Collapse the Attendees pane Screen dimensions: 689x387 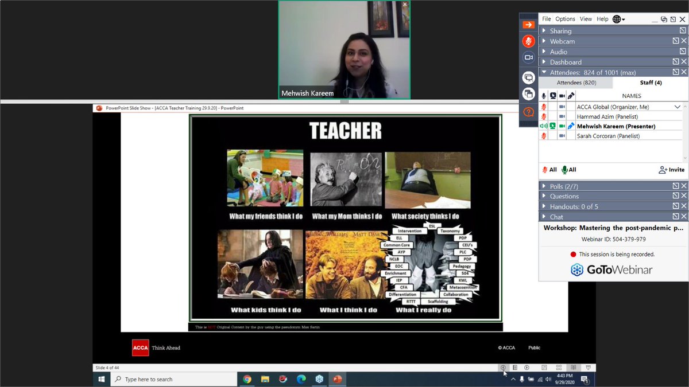[x=544, y=72]
